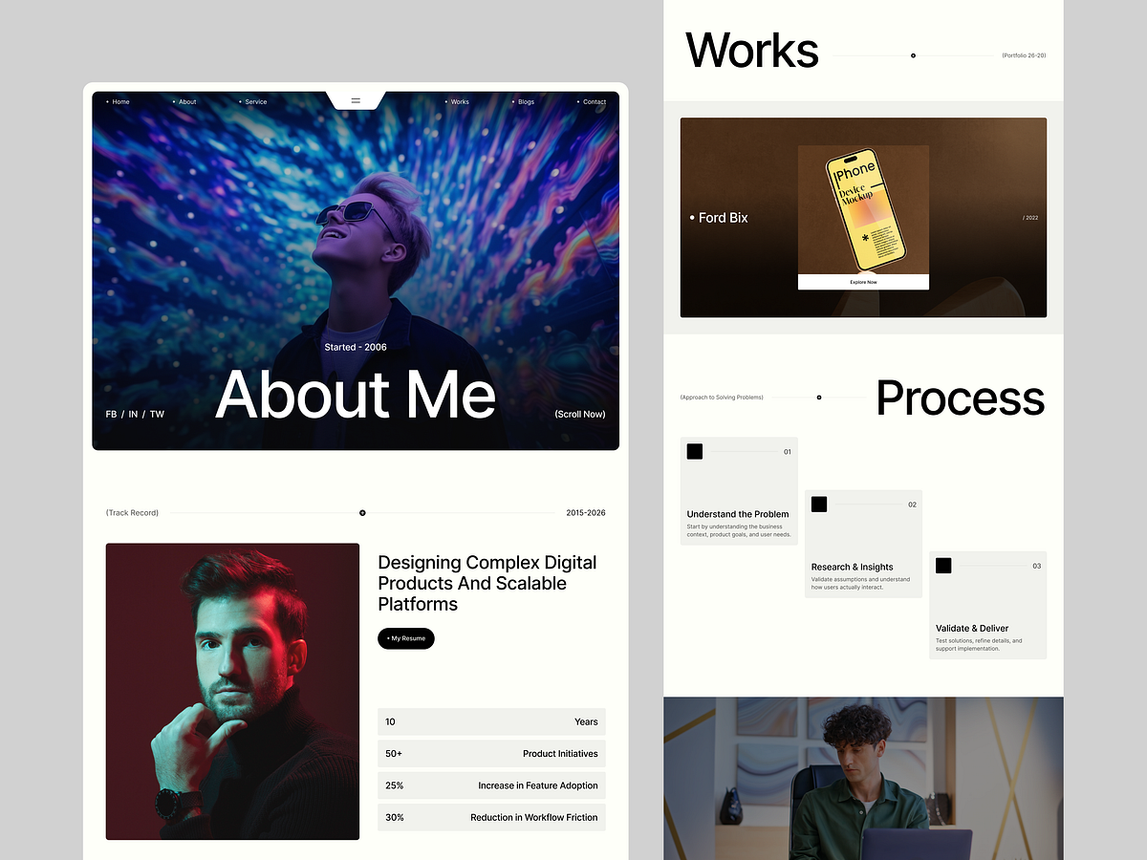The width and height of the screenshot is (1147, 860).
Task: Click the Scroll Now link
Action: (x=580, y=414)
